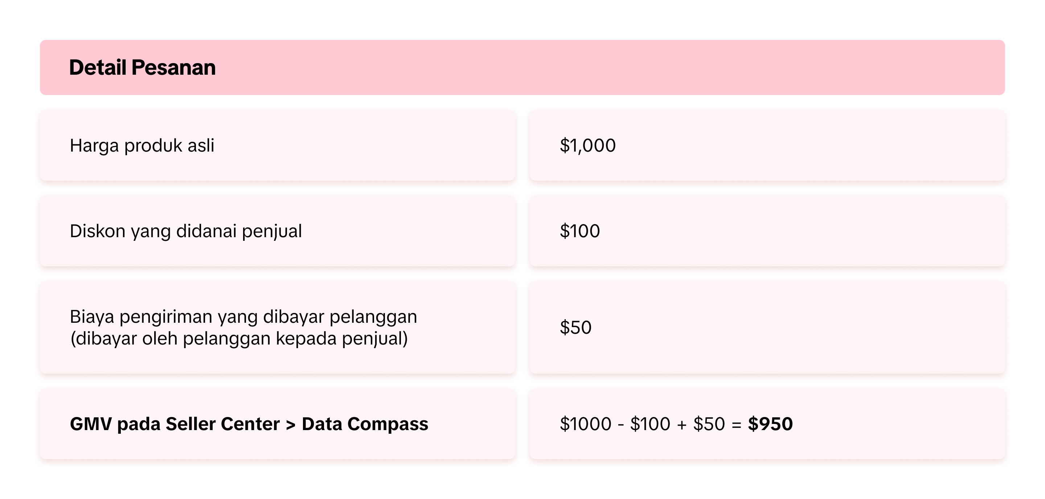This screenshot has width=1045, height=499.
Task: Click the equals sign in the GMV formula
Action: point(736,425)
